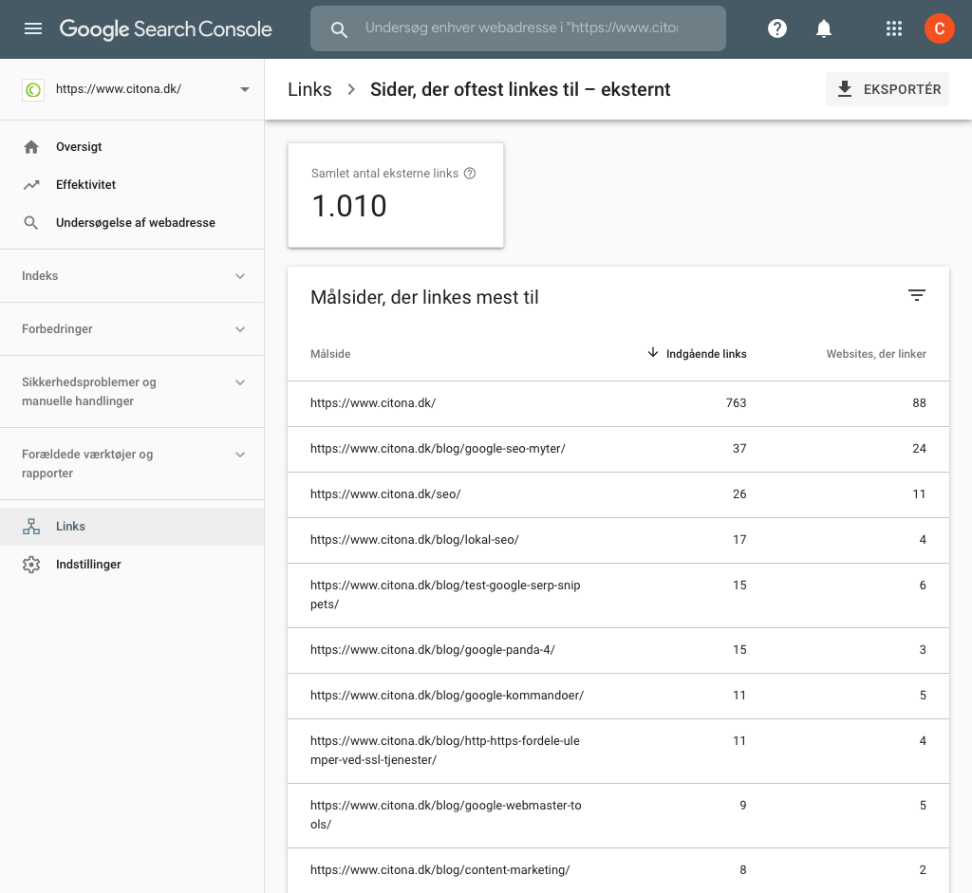The width and height of the screenshot is (972, 893).
Task: Sort by Websites, der linker column
Action: pyautogui.click(x=876, y=354)
